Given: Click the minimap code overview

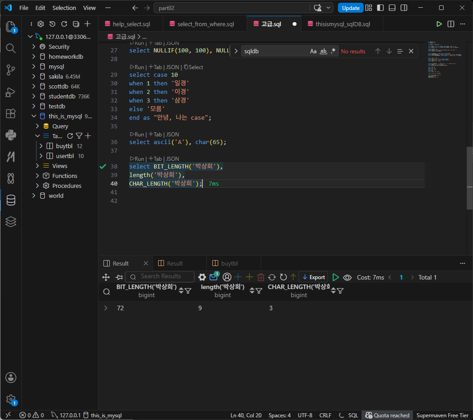Looking at the screenshot, I should point(445,60).
